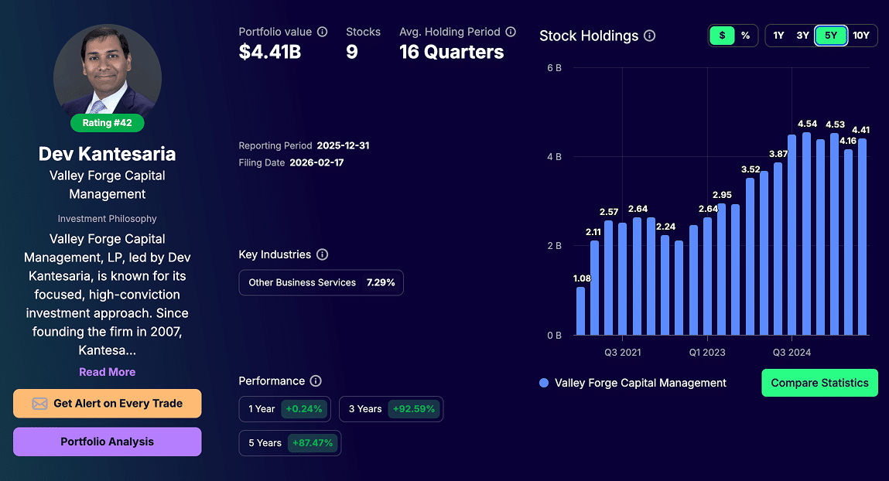Click the Avg. Holding Period info icon
The height and width of the screenshot is (481, 889).
click(x=511, y=32)
